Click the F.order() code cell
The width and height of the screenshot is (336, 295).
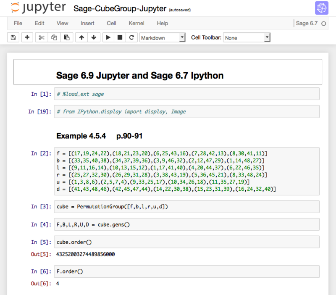tap(186, 271)
